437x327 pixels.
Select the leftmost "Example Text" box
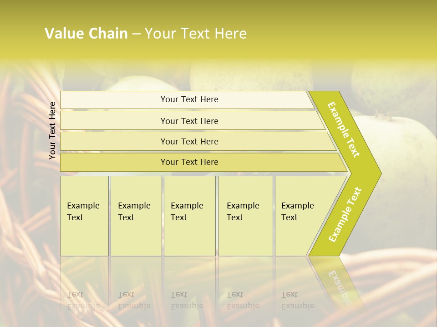84,216
